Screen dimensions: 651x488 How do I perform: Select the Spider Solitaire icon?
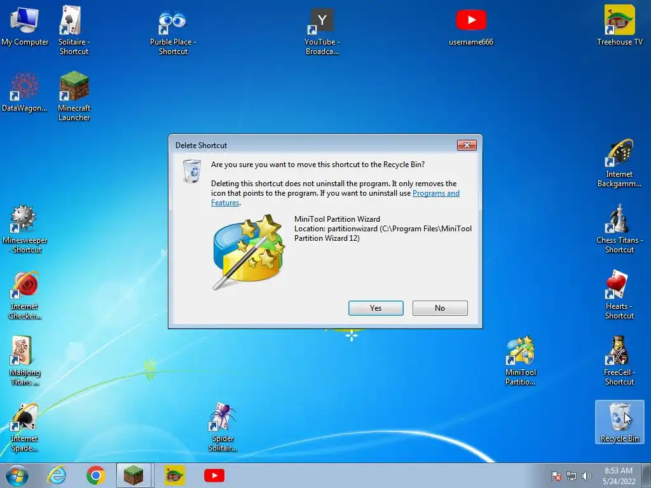point(223,428)
